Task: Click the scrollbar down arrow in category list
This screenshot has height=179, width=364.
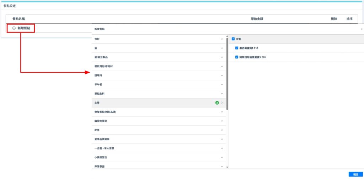Action: point(227,167)
